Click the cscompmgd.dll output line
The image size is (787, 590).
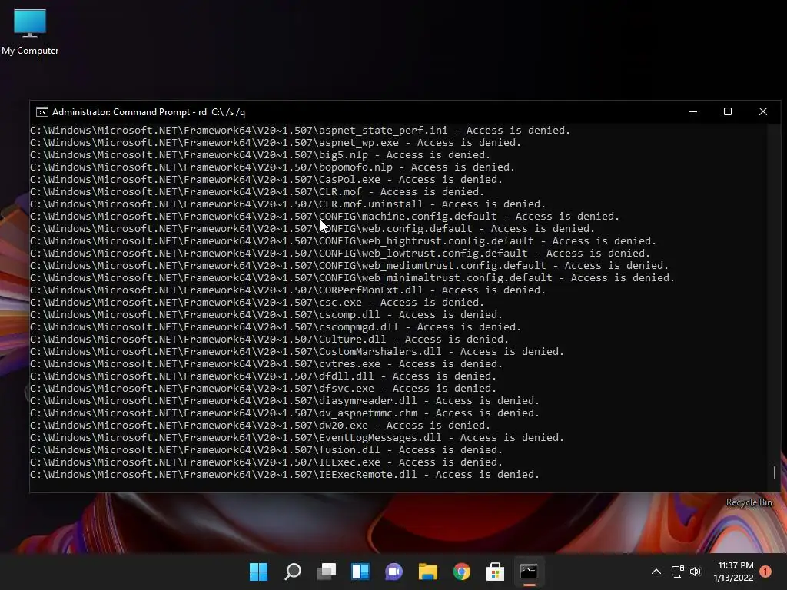[x=276, y=327]
